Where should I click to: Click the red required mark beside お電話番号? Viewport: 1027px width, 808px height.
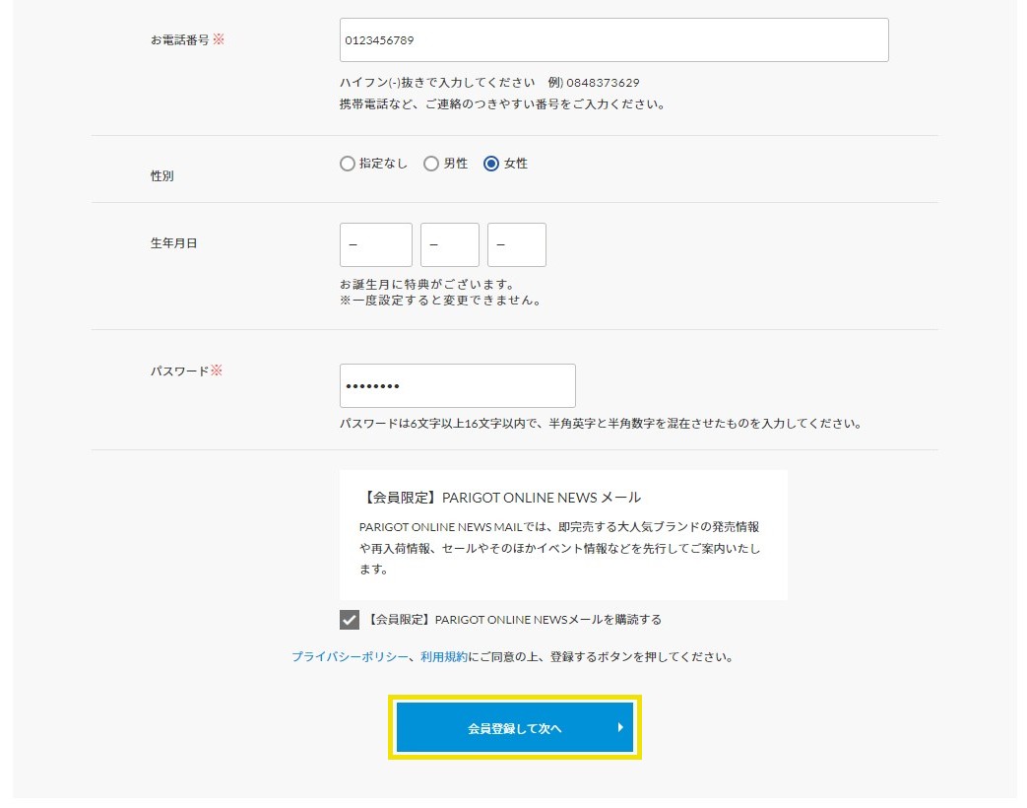219,40
